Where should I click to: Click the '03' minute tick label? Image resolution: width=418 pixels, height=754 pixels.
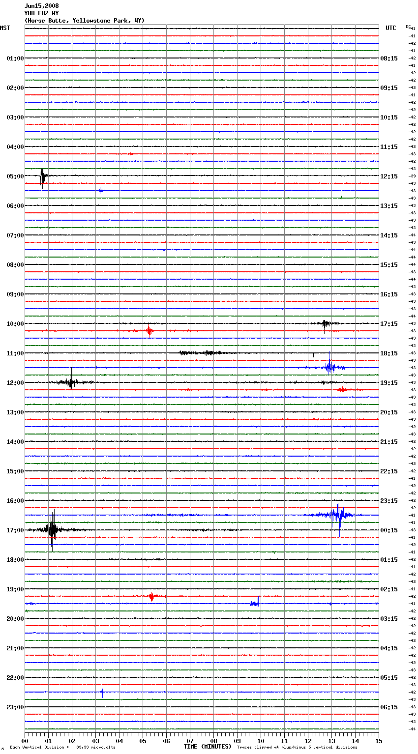pos(95,741)
